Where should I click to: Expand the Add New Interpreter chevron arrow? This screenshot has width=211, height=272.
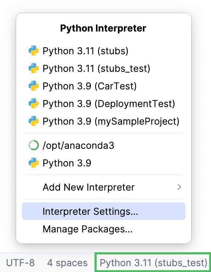[x=179, y=187]
